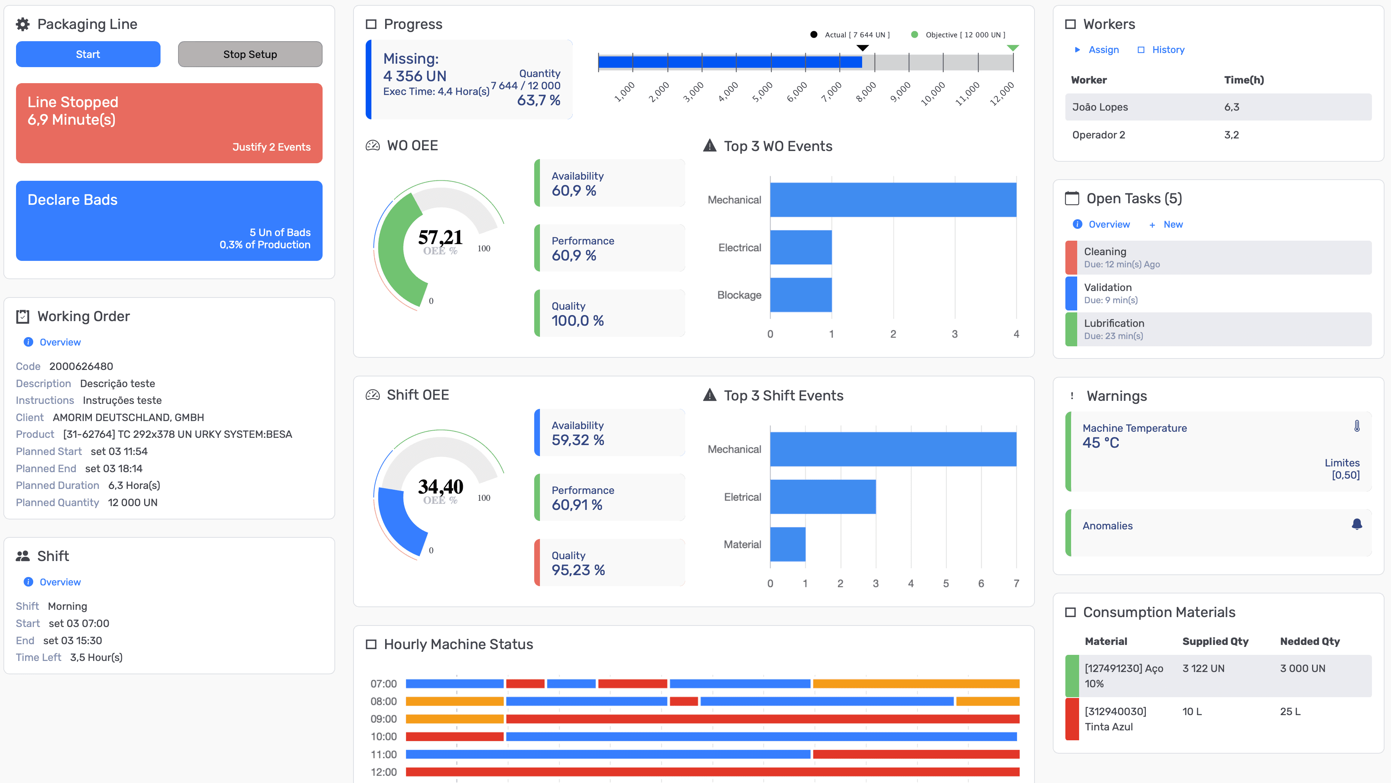Click the black Actual marker on progress bar
The image size is (1391, 783).
point(863,48)
